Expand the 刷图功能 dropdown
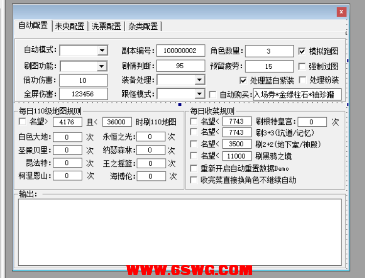 [102, 66]
